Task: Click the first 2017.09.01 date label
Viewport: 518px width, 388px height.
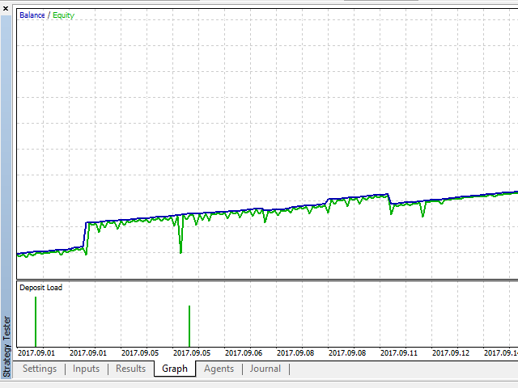Action: pos(36,352)
